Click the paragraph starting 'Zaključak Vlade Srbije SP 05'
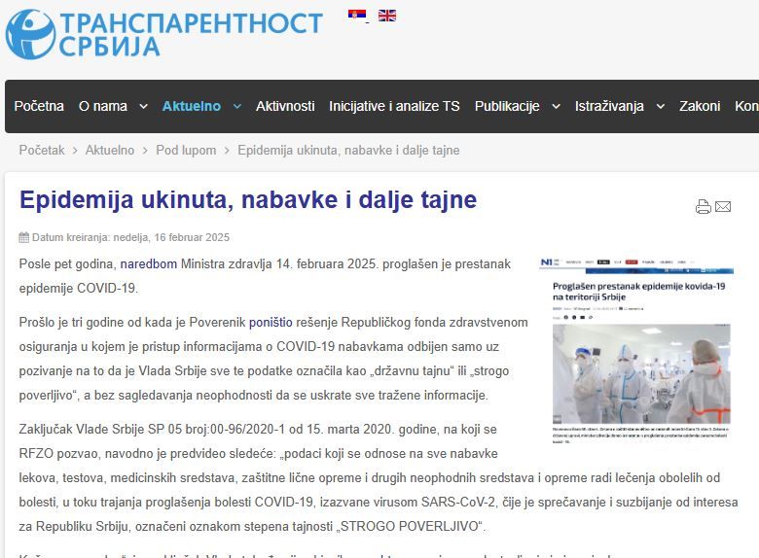 pos(379,477)
